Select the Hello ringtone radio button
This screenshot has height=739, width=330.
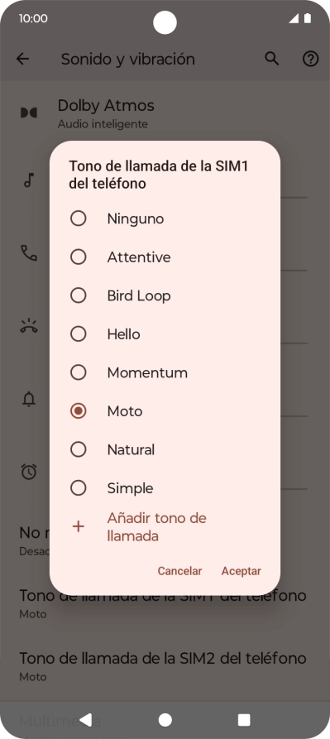click(78, 334)
